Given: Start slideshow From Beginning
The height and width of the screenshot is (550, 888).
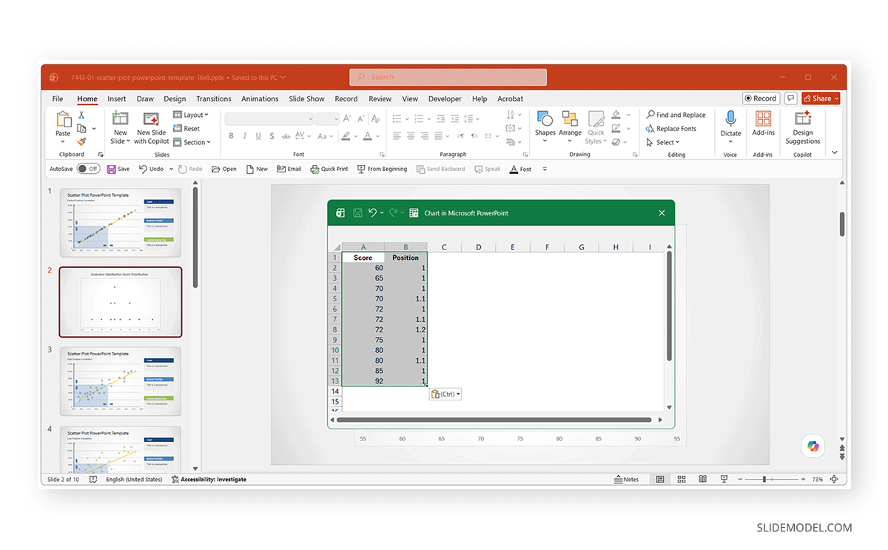Looking at the screenshot, I should pyautogui.click(x=382, y=169).
